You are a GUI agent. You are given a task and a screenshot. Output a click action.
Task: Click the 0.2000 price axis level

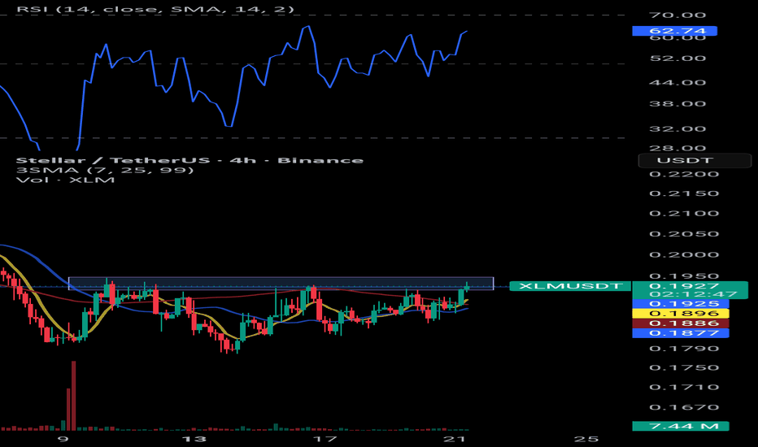point(684,254)
